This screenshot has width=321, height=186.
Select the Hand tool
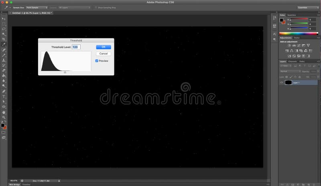pos(4,112)
